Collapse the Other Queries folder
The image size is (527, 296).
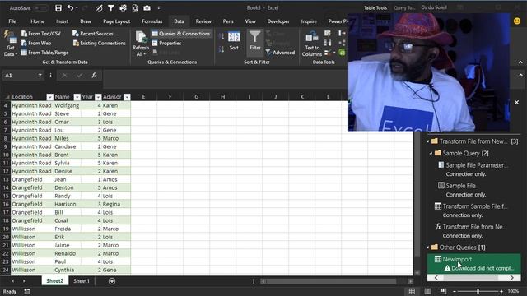(428, 247)
